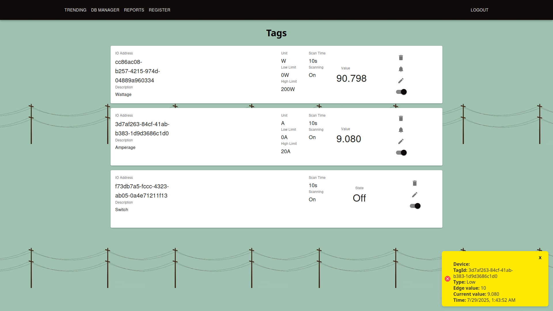Select IO address starting with cc86ac08

[137, 71]
